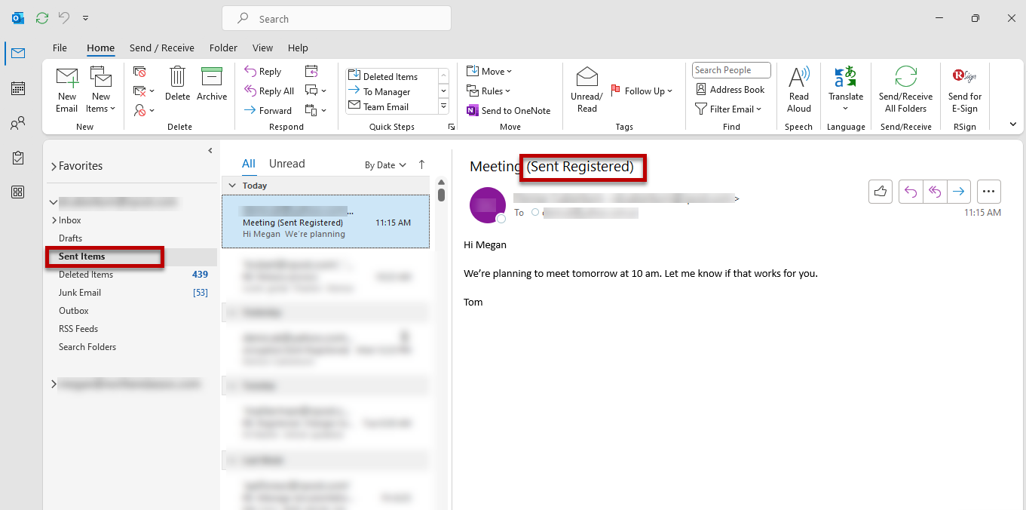Open the View menu
1026x510 pixels.
262,48
